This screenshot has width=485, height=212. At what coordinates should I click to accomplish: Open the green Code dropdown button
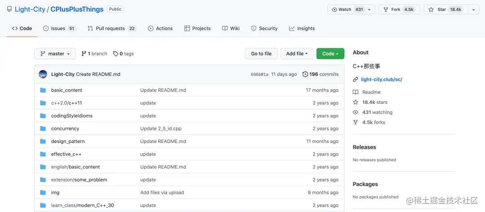point(331,54)
